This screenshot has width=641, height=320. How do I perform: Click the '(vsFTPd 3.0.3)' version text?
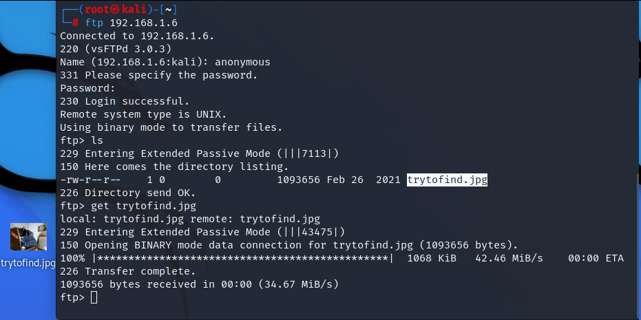point(128,49)
